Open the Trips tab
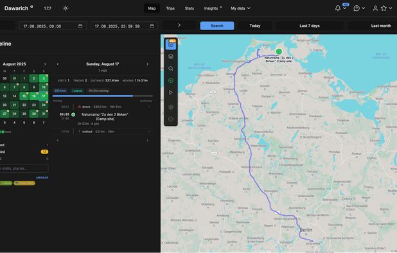Viewport: 397px width, 253px height. click(x=170, y=8)
